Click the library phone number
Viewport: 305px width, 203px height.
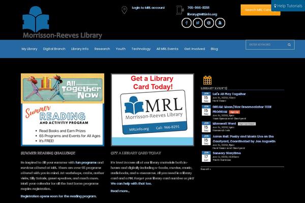[198, 8]
